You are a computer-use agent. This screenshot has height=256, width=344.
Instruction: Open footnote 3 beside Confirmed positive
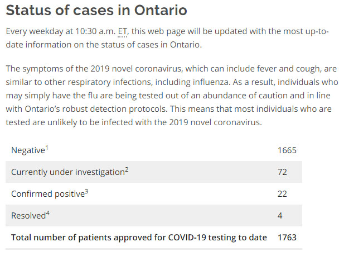pyautogui.click(x=86, y=191)
